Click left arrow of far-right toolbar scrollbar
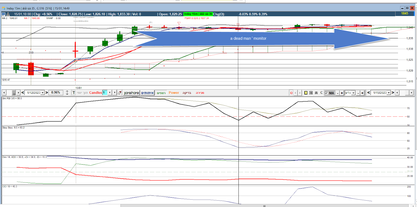The image size is (417, 207). tap(397, 93)
